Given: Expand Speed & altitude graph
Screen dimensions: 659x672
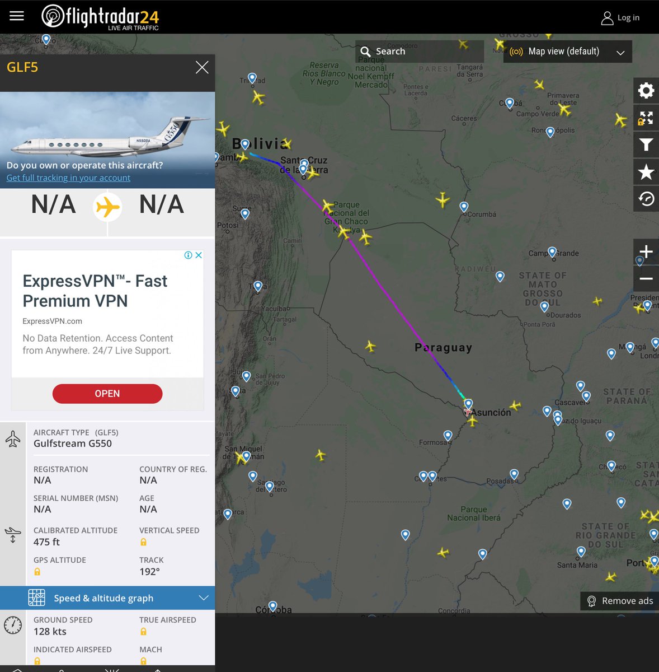Looking at the screenshot, I should point(107,598).
